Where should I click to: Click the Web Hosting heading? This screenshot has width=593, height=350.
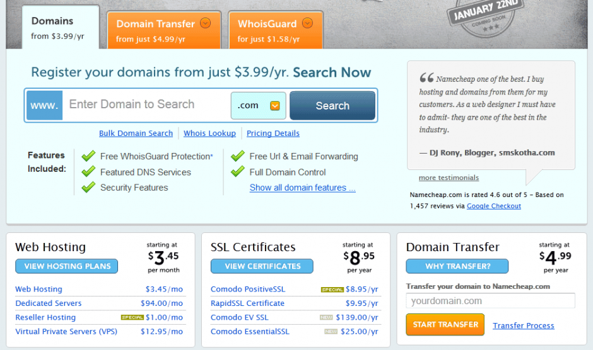click(50, 247)
